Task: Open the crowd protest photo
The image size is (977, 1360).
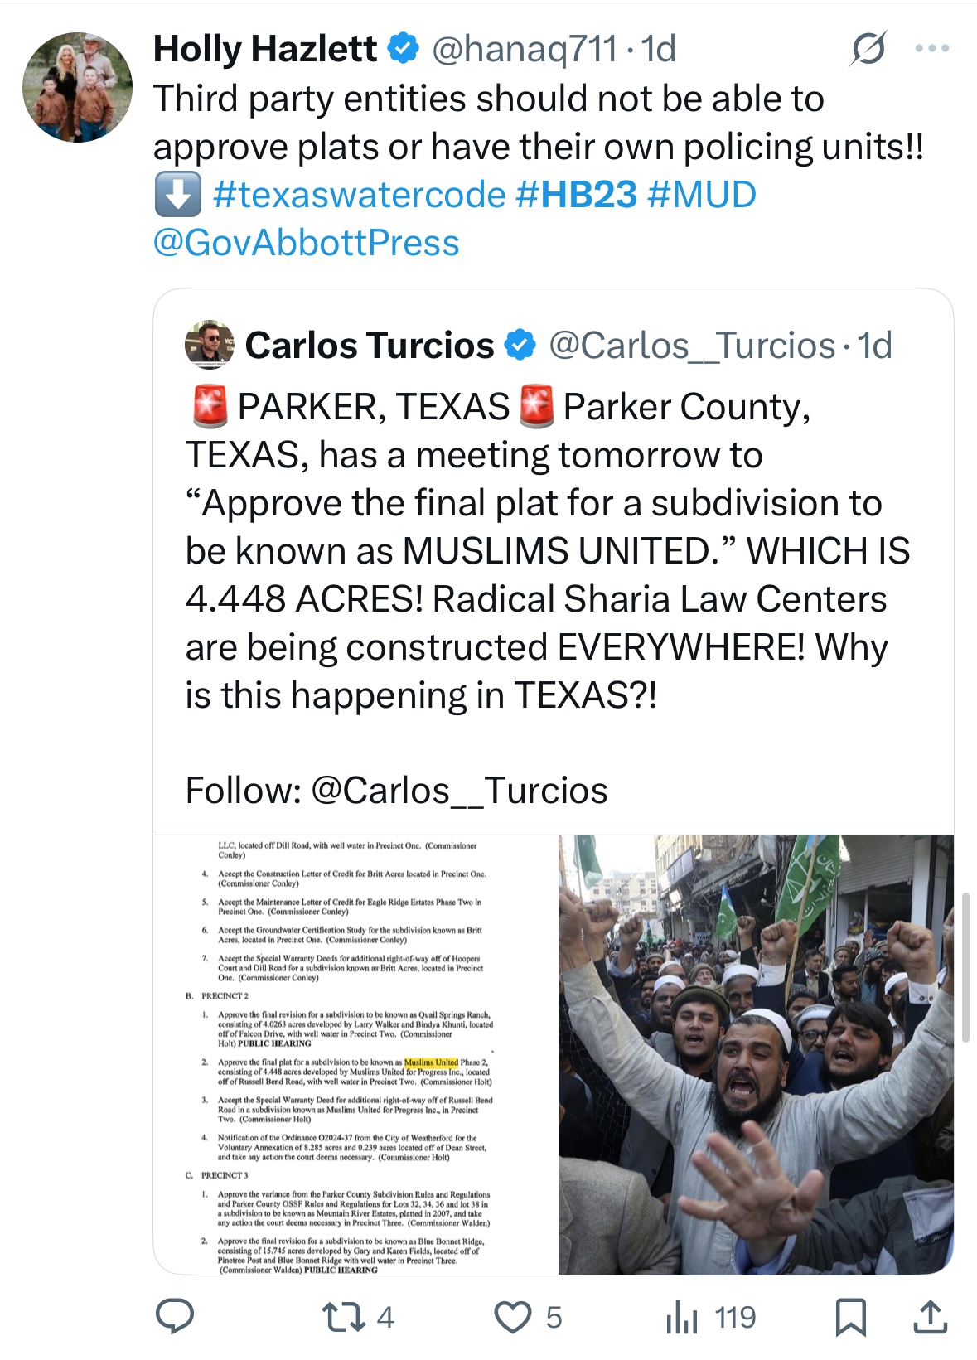Action: tap(756, 1054)
